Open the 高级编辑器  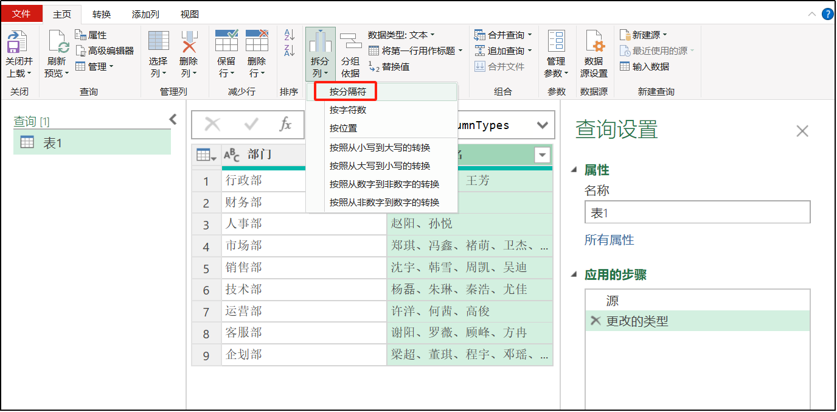[x=105, y=50]
